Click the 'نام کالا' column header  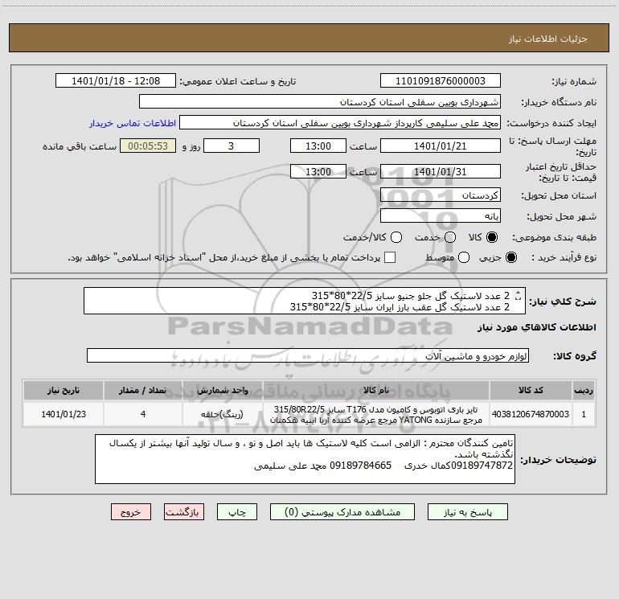pyautogui.click(x=376, y=390)
